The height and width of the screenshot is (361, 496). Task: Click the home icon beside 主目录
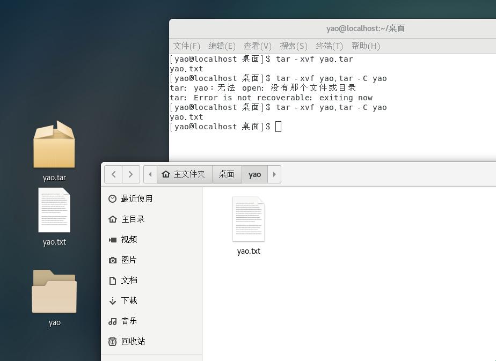(x=112, y=219)
